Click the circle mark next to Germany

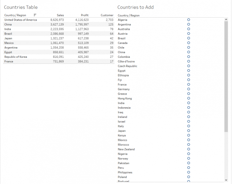click(x=189, y=89)
